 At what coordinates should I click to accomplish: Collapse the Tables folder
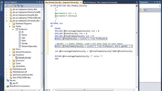click(10, 27)
